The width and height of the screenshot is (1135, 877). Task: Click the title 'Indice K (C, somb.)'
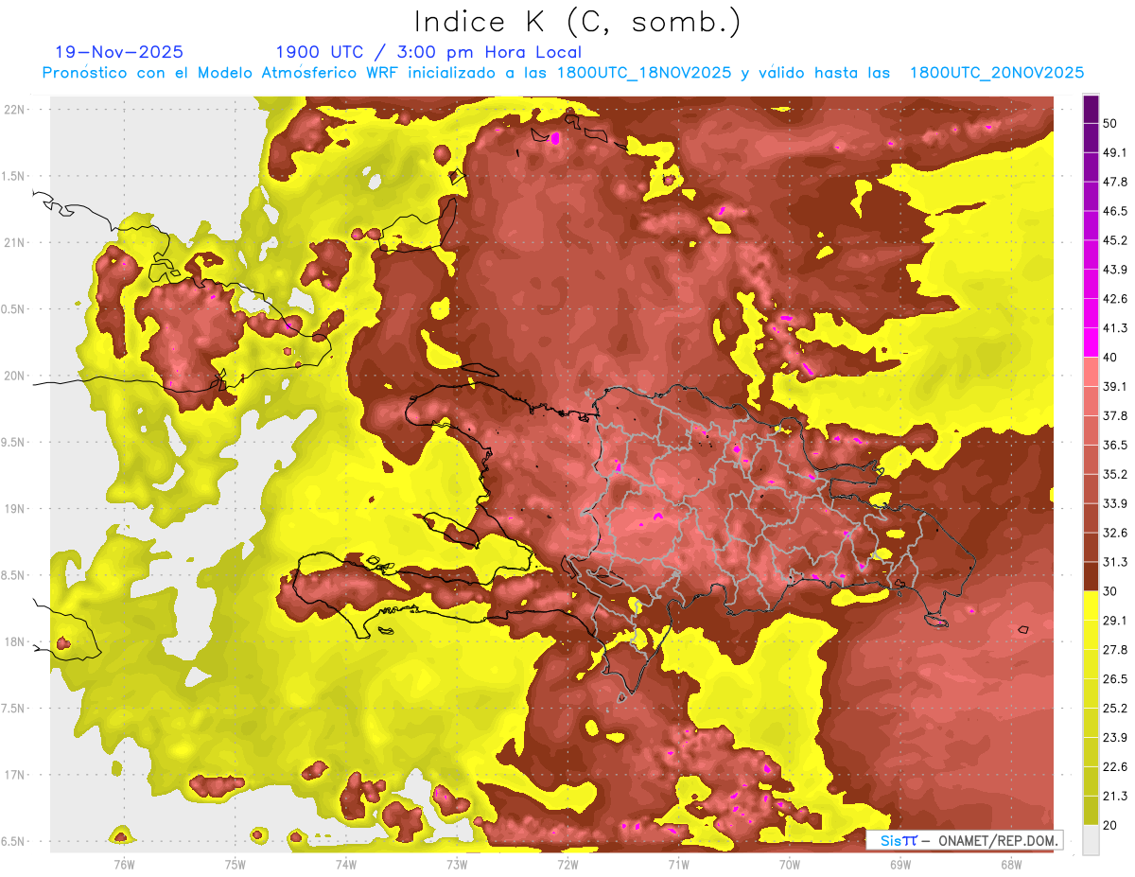coord(577,22)
